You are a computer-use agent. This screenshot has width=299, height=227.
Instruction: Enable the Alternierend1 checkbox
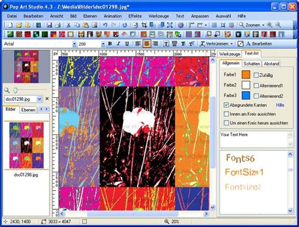(x=256, y=86)
